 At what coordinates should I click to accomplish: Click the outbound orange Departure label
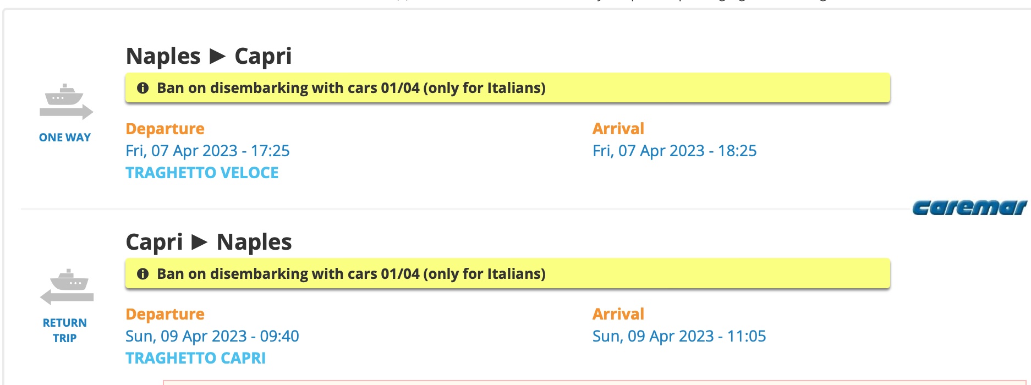(x=164, y=129)
